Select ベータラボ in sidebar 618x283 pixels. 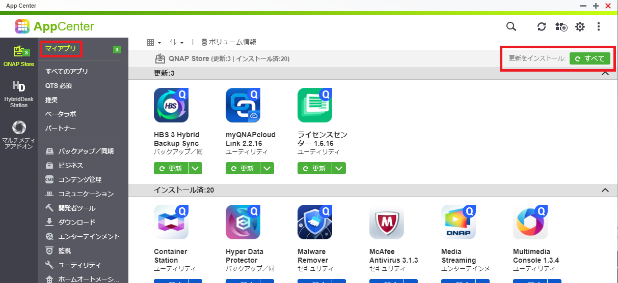point(61,114)
